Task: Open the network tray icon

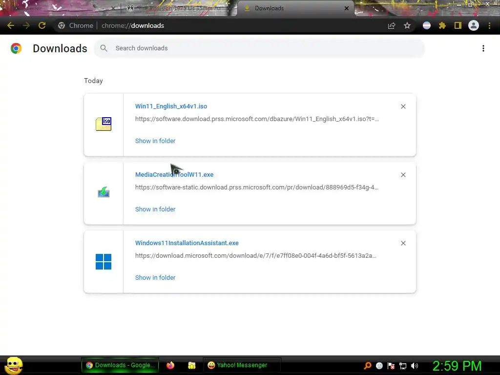Action: pyautogui.click(x=403, y=366)
